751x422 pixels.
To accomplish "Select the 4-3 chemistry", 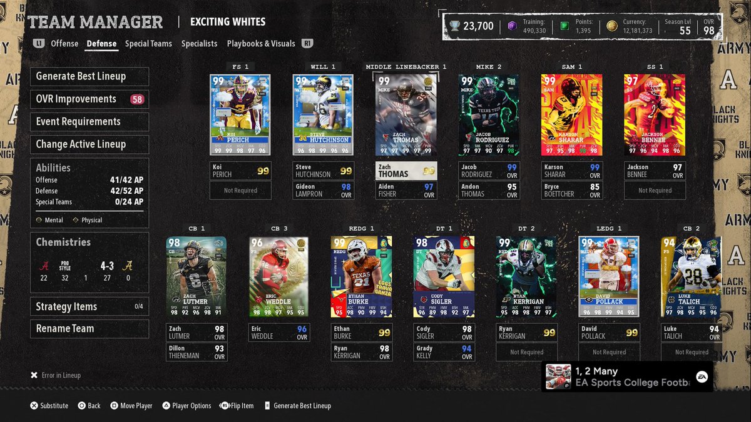I will [106, 265].
